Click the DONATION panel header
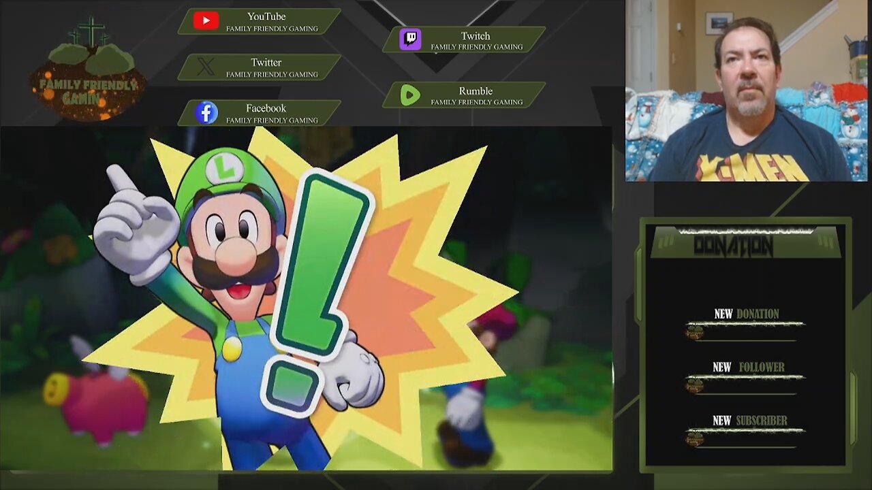This screenshot has width=872, height=490. (x=745, y=244)
